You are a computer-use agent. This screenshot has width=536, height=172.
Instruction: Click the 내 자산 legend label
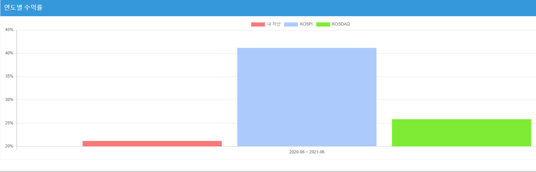274,24
